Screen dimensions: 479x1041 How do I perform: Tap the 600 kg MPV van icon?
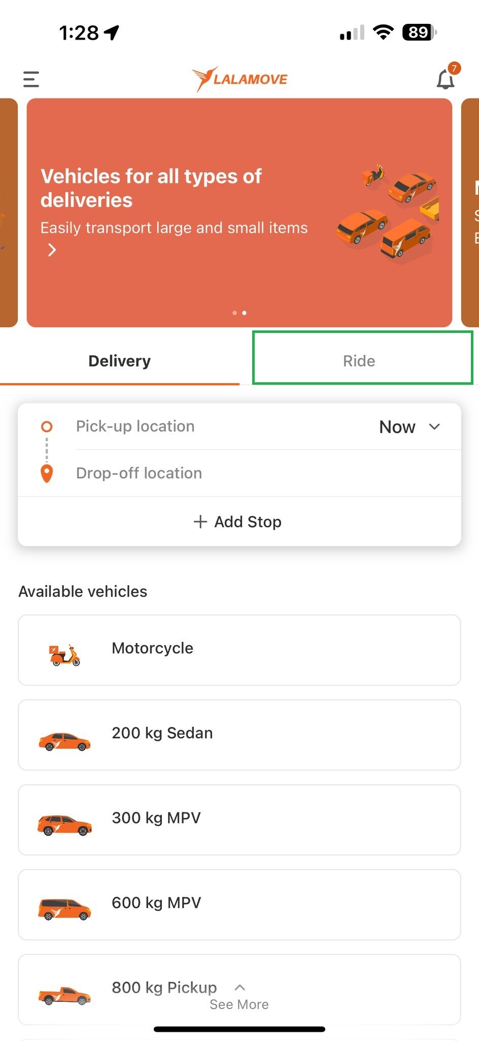(64, 909)
